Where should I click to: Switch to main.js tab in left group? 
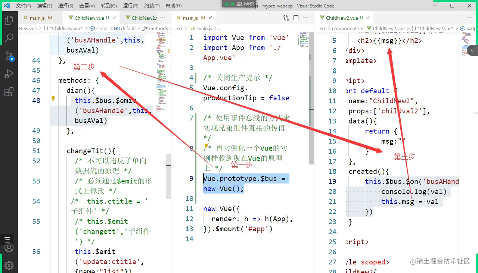[40, 18]
